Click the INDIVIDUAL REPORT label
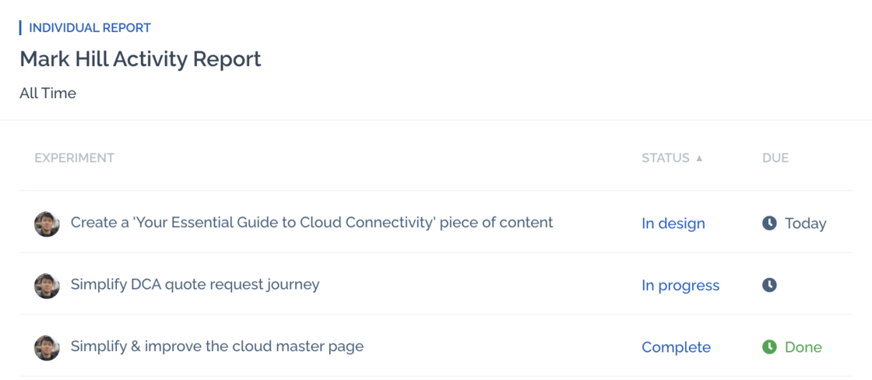872x380 pixels. pyautogui.click(x=90, y=28)
